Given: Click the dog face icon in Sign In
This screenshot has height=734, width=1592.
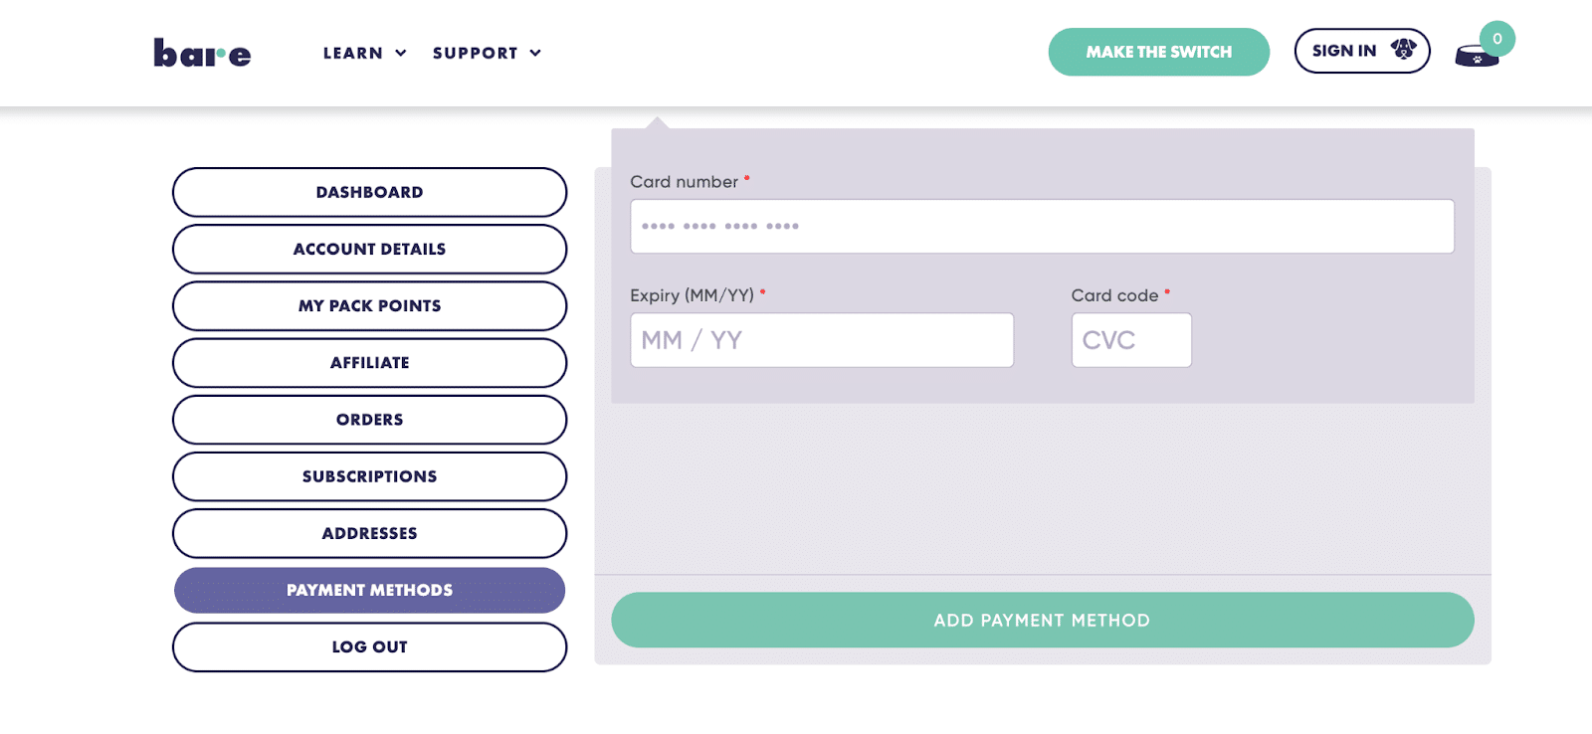Looking at the screenshot, I should click(1403, 50).
